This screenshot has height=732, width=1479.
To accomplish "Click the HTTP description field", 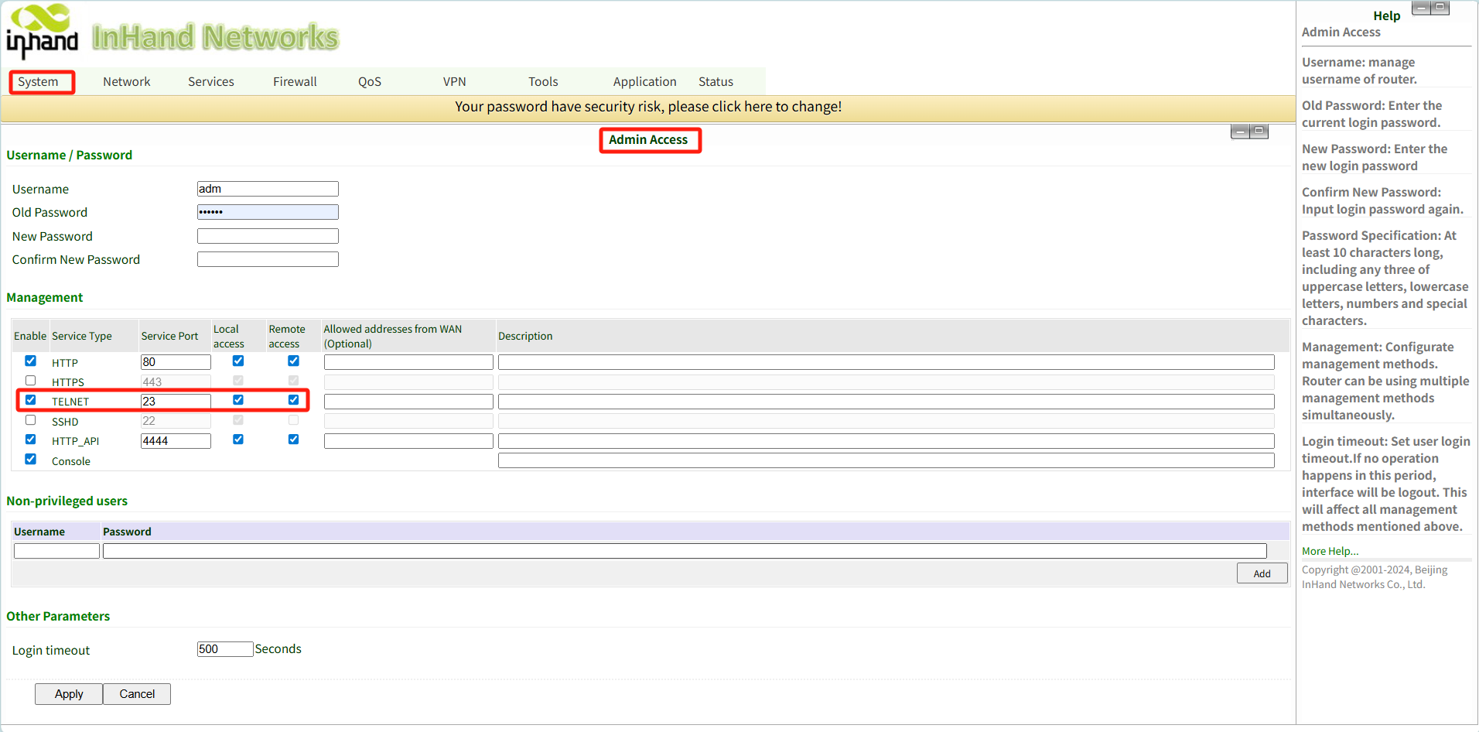I will [x=886, y=362].
